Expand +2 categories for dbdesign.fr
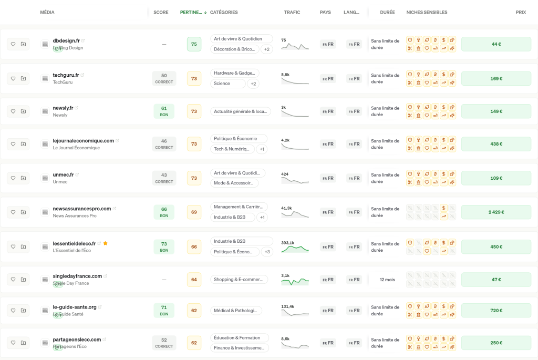The image size is (538, 360). click(x=266, y=49)
